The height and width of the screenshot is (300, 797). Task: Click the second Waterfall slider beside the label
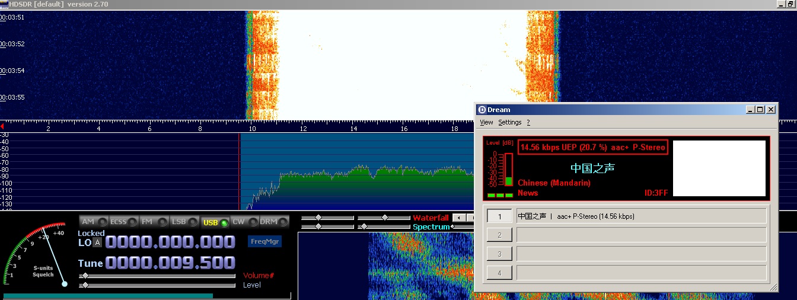point(385,218)
